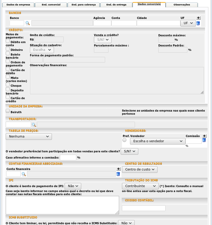Click the Transportador search magnifier icon
This screenshot has width=212, height=225.
[x=34, y=125]
